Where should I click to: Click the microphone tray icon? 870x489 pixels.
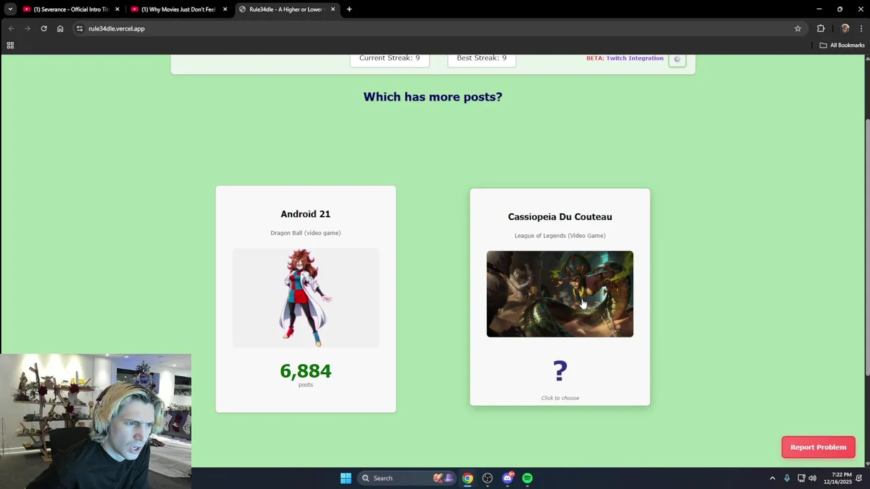point(787,478)
